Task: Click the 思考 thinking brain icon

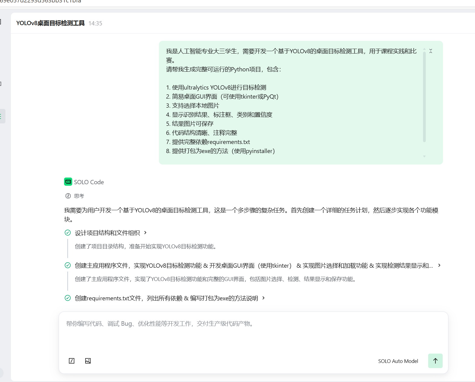Action: click(x=68, y=196)
